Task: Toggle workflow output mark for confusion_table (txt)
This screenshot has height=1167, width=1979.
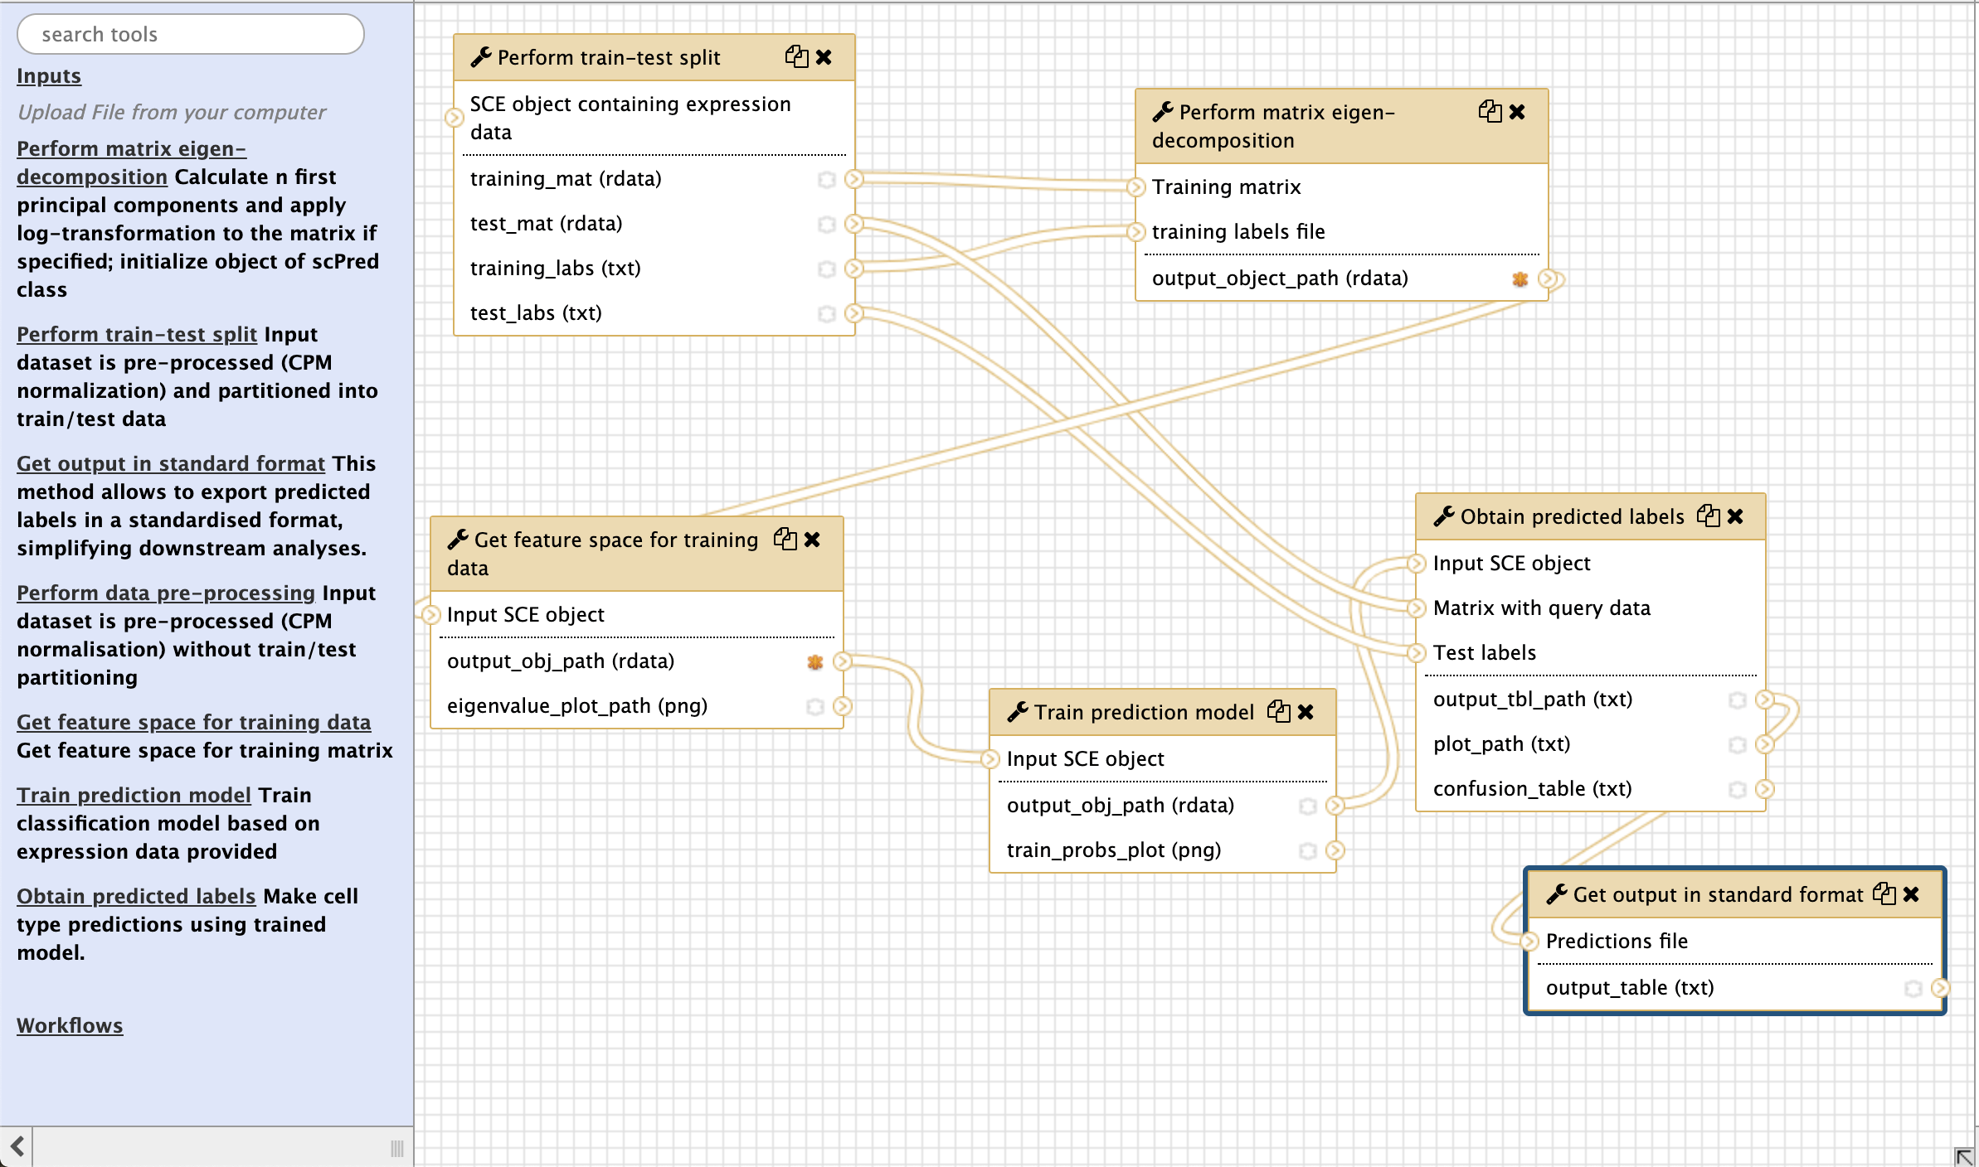Action: pyautogui.click(x=1738, y=790)
